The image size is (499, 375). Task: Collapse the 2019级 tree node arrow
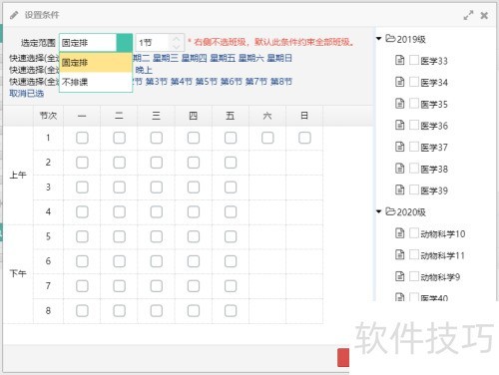[378, 39]
